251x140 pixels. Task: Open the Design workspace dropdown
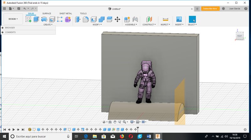[13, 19]
